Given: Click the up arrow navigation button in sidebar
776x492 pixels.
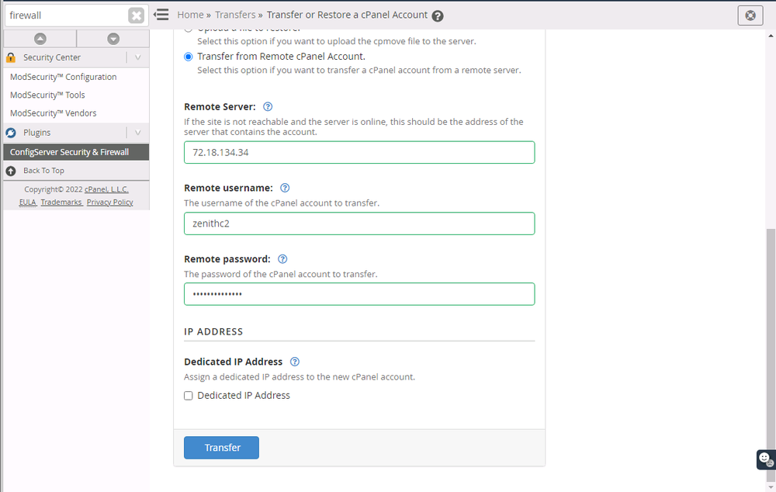Looking at the screenshot, I should pyautogui.click(x=40, y=39).
